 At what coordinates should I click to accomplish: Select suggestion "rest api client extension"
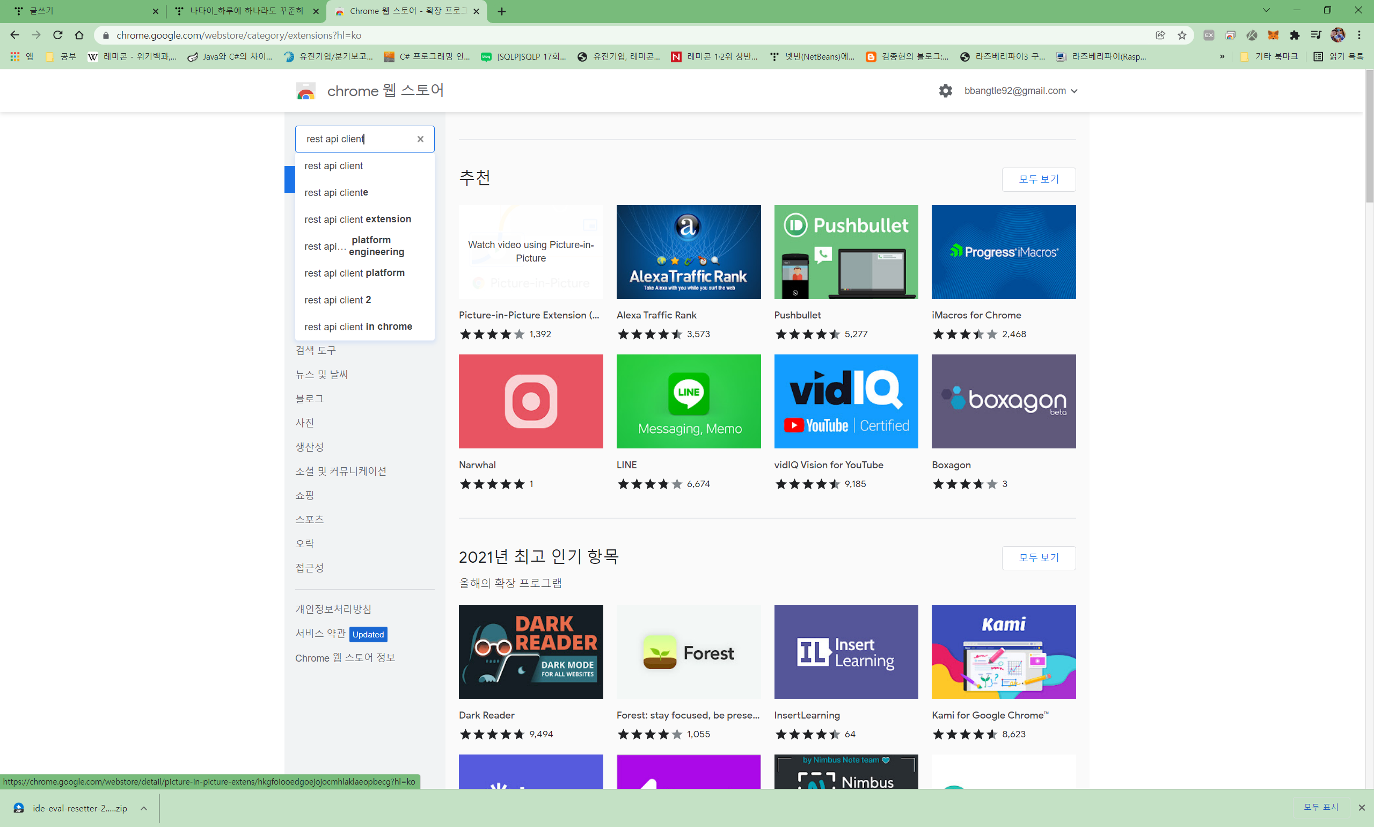(357, 219)
